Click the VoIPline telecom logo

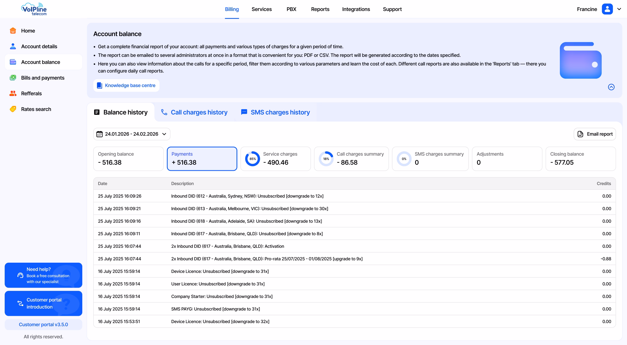tap(34, 9)
